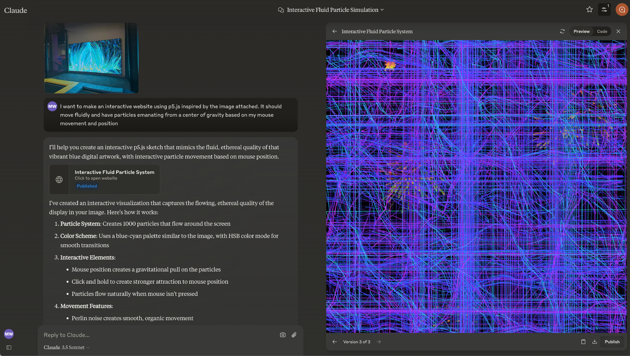This screenshot has width=630, height=356.
Task: Download the artifact file
Action: (x=594, y=342)
